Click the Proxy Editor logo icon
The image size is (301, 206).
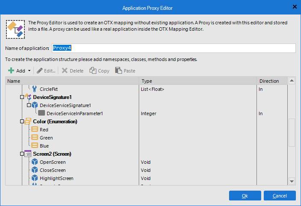(15, 29)
